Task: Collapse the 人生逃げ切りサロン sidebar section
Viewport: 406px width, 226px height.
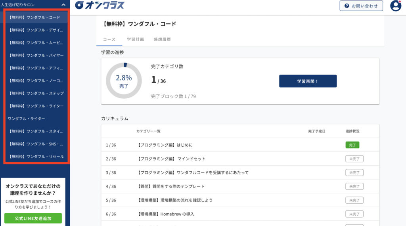Action: [63, 5]
